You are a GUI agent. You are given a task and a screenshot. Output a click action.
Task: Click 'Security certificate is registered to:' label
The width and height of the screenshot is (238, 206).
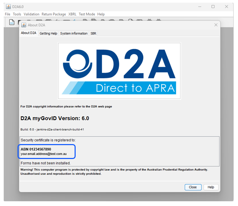pyautogui.click(x=48, y=140)
